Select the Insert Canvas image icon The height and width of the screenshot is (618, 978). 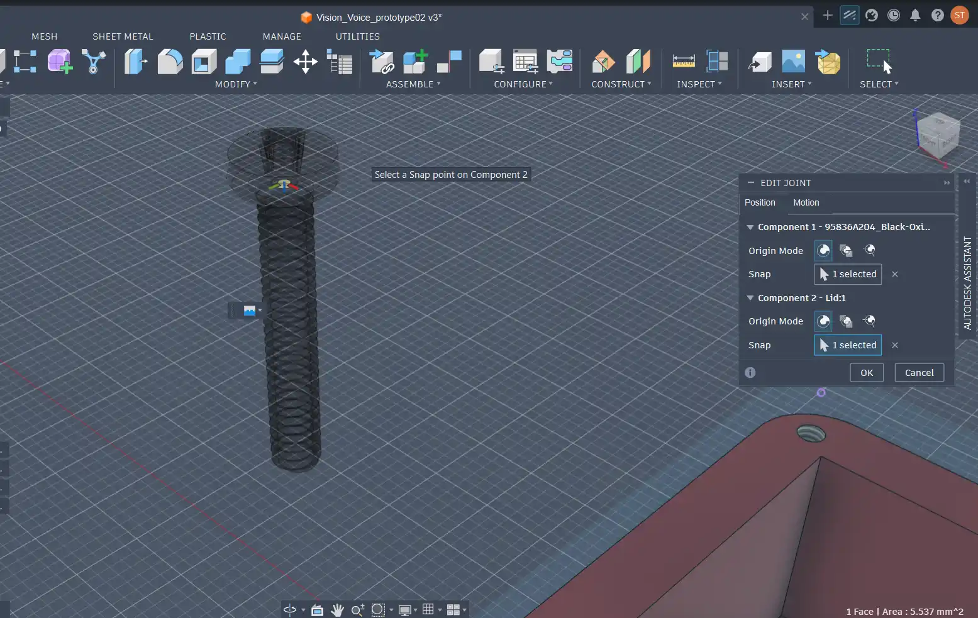[794, 62]
